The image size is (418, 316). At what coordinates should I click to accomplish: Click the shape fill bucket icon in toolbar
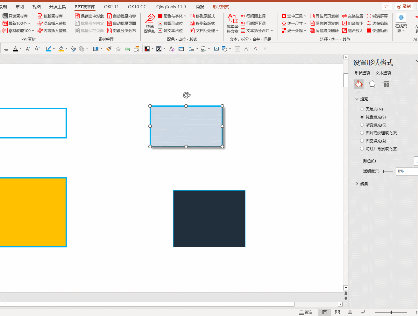point(61,49)
